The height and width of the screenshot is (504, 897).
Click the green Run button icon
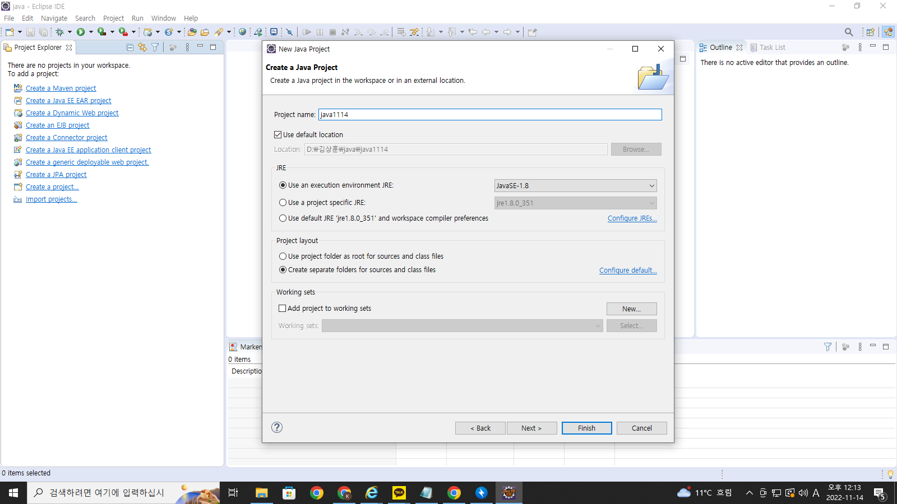81,32
